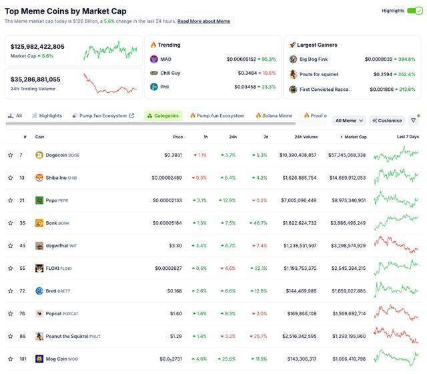Star the FLOKI coin row
The height and width of the screenshot is (374, 427).
(x=11, y=268)
